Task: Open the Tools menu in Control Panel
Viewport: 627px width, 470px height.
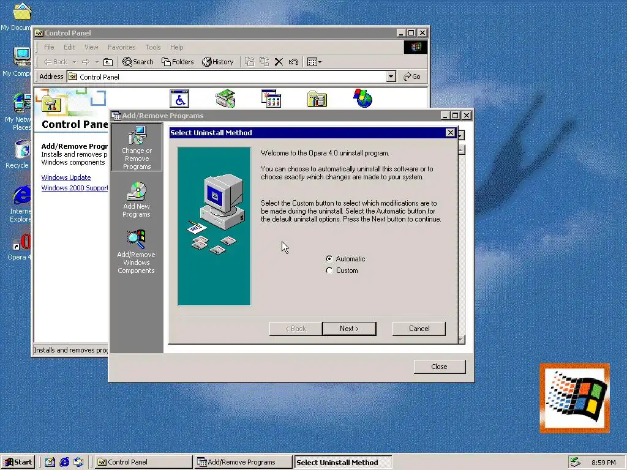Action: click(x=152, y=47)
